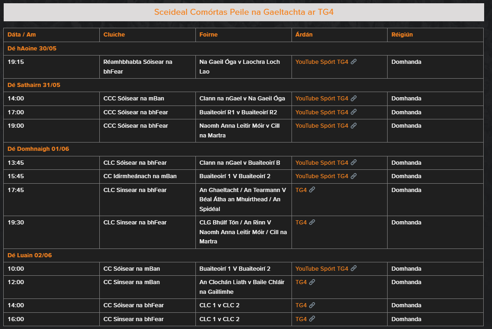The width and height of the screenshot is (492, 329).
Task: Click the 'Foirne' column header
Action: [208, 35]
